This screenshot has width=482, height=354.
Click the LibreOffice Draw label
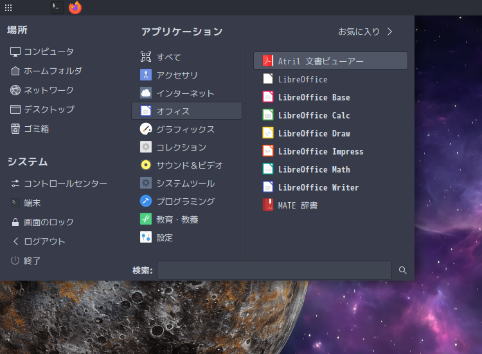point(314,134)
